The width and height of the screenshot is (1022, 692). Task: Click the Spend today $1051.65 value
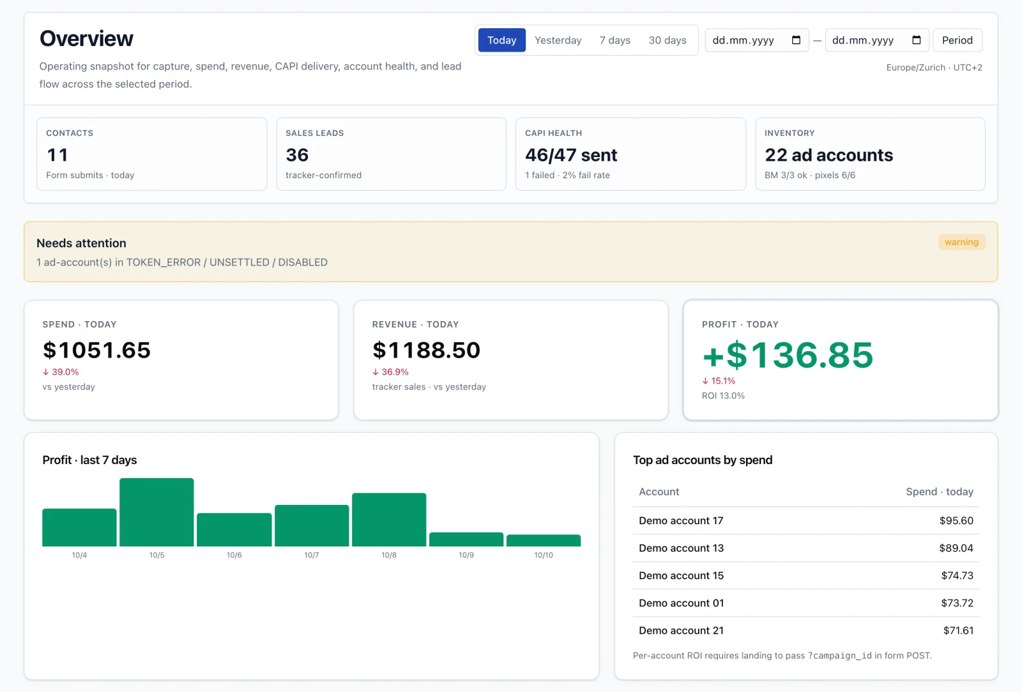[96, 350]
